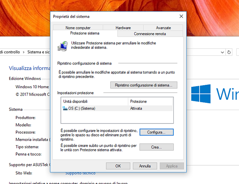The width and height of the screenshot is (239, 184).
Task: Click the Protezione column header
Action: (x=150, y=102)
